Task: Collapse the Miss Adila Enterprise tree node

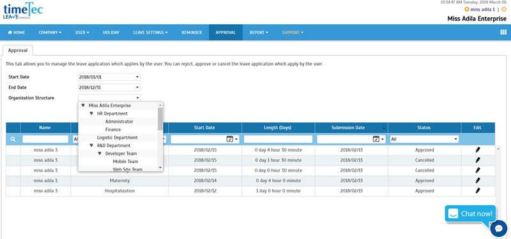Action: coord(83,106)
